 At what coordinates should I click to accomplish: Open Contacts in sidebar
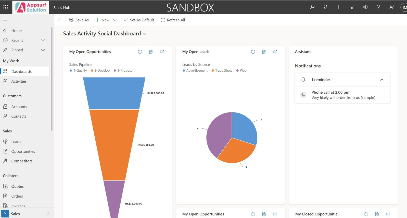(x=24, y=116)
